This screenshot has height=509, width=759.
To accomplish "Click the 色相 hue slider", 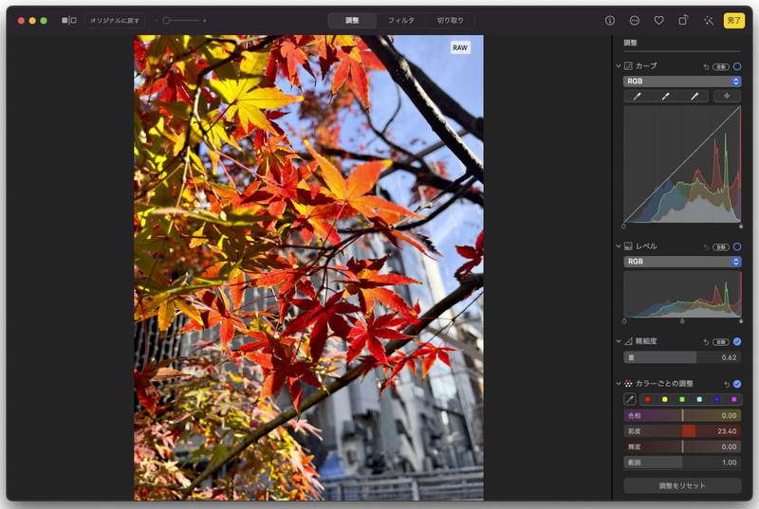I will (x=682, y=415).
